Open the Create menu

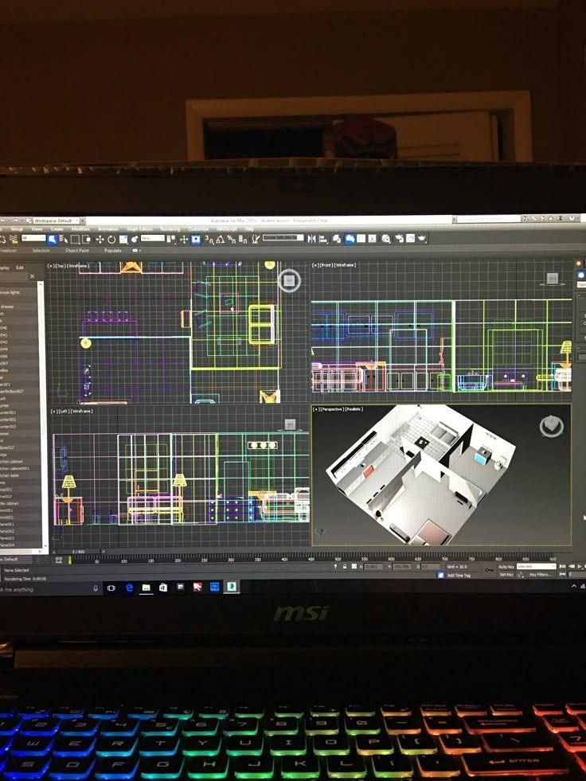(x=57, y=229)
